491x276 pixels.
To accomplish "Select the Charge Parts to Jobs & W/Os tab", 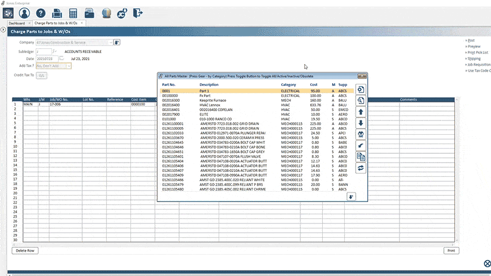I will pyautogui.click(x=56, y=23).
